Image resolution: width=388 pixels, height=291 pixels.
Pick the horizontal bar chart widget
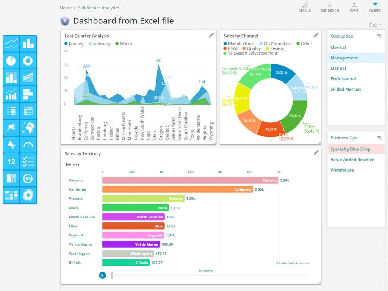28,94
